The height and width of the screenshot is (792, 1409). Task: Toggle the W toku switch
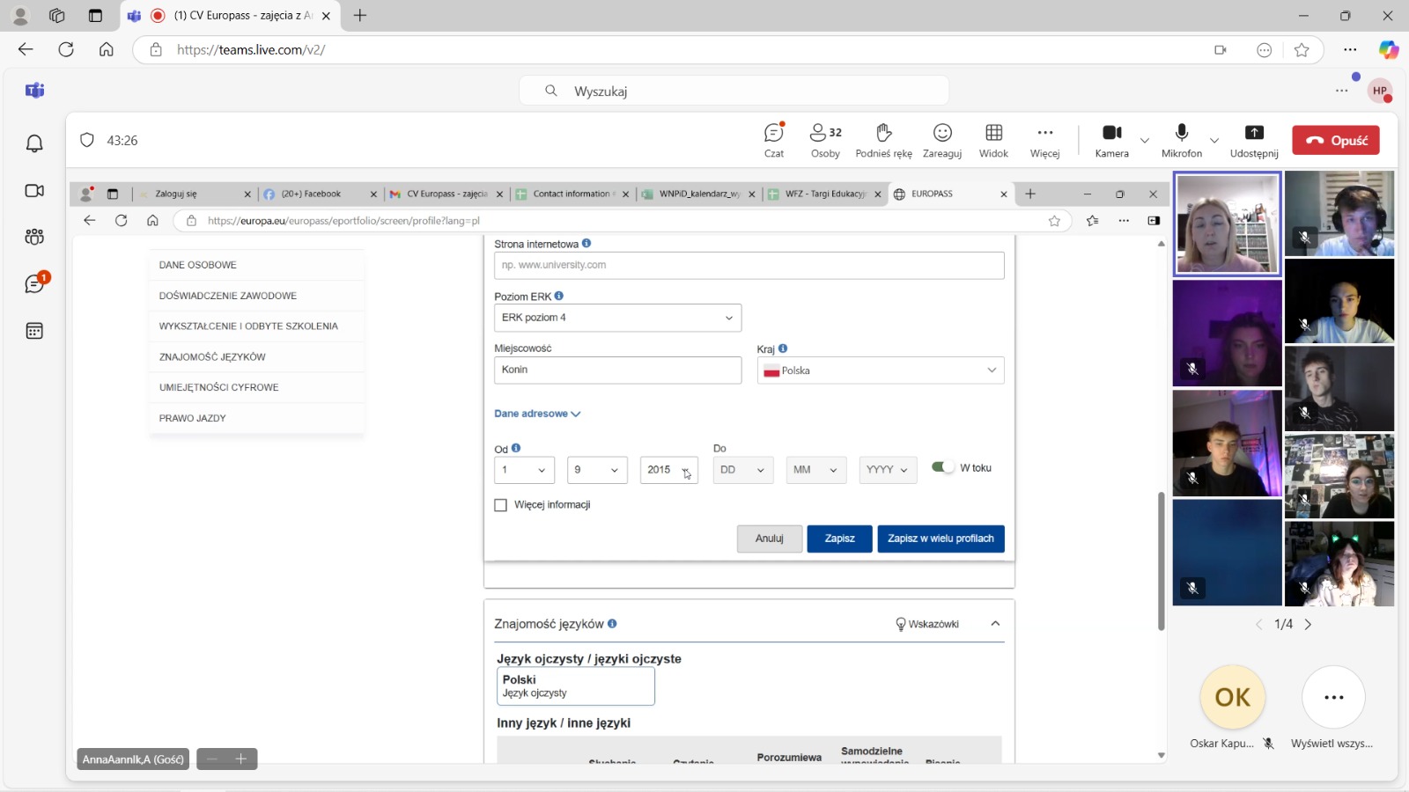tap(942, 467)
